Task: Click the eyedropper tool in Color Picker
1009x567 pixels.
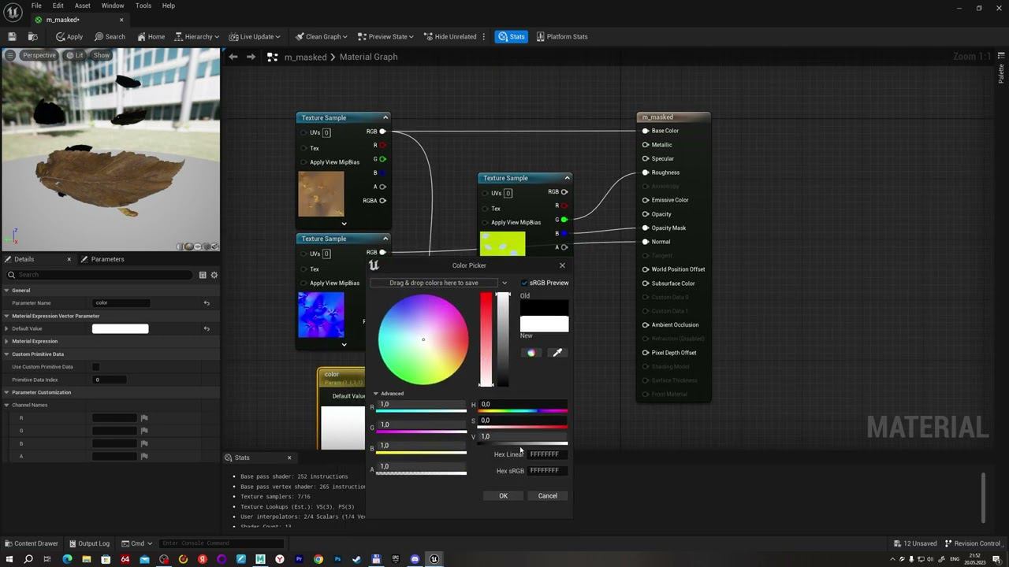Action: tap(557, 353)
